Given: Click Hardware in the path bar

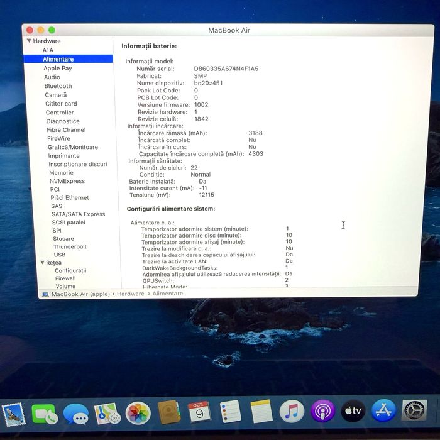Looking at the screenshot, I should tap(131, 294).
